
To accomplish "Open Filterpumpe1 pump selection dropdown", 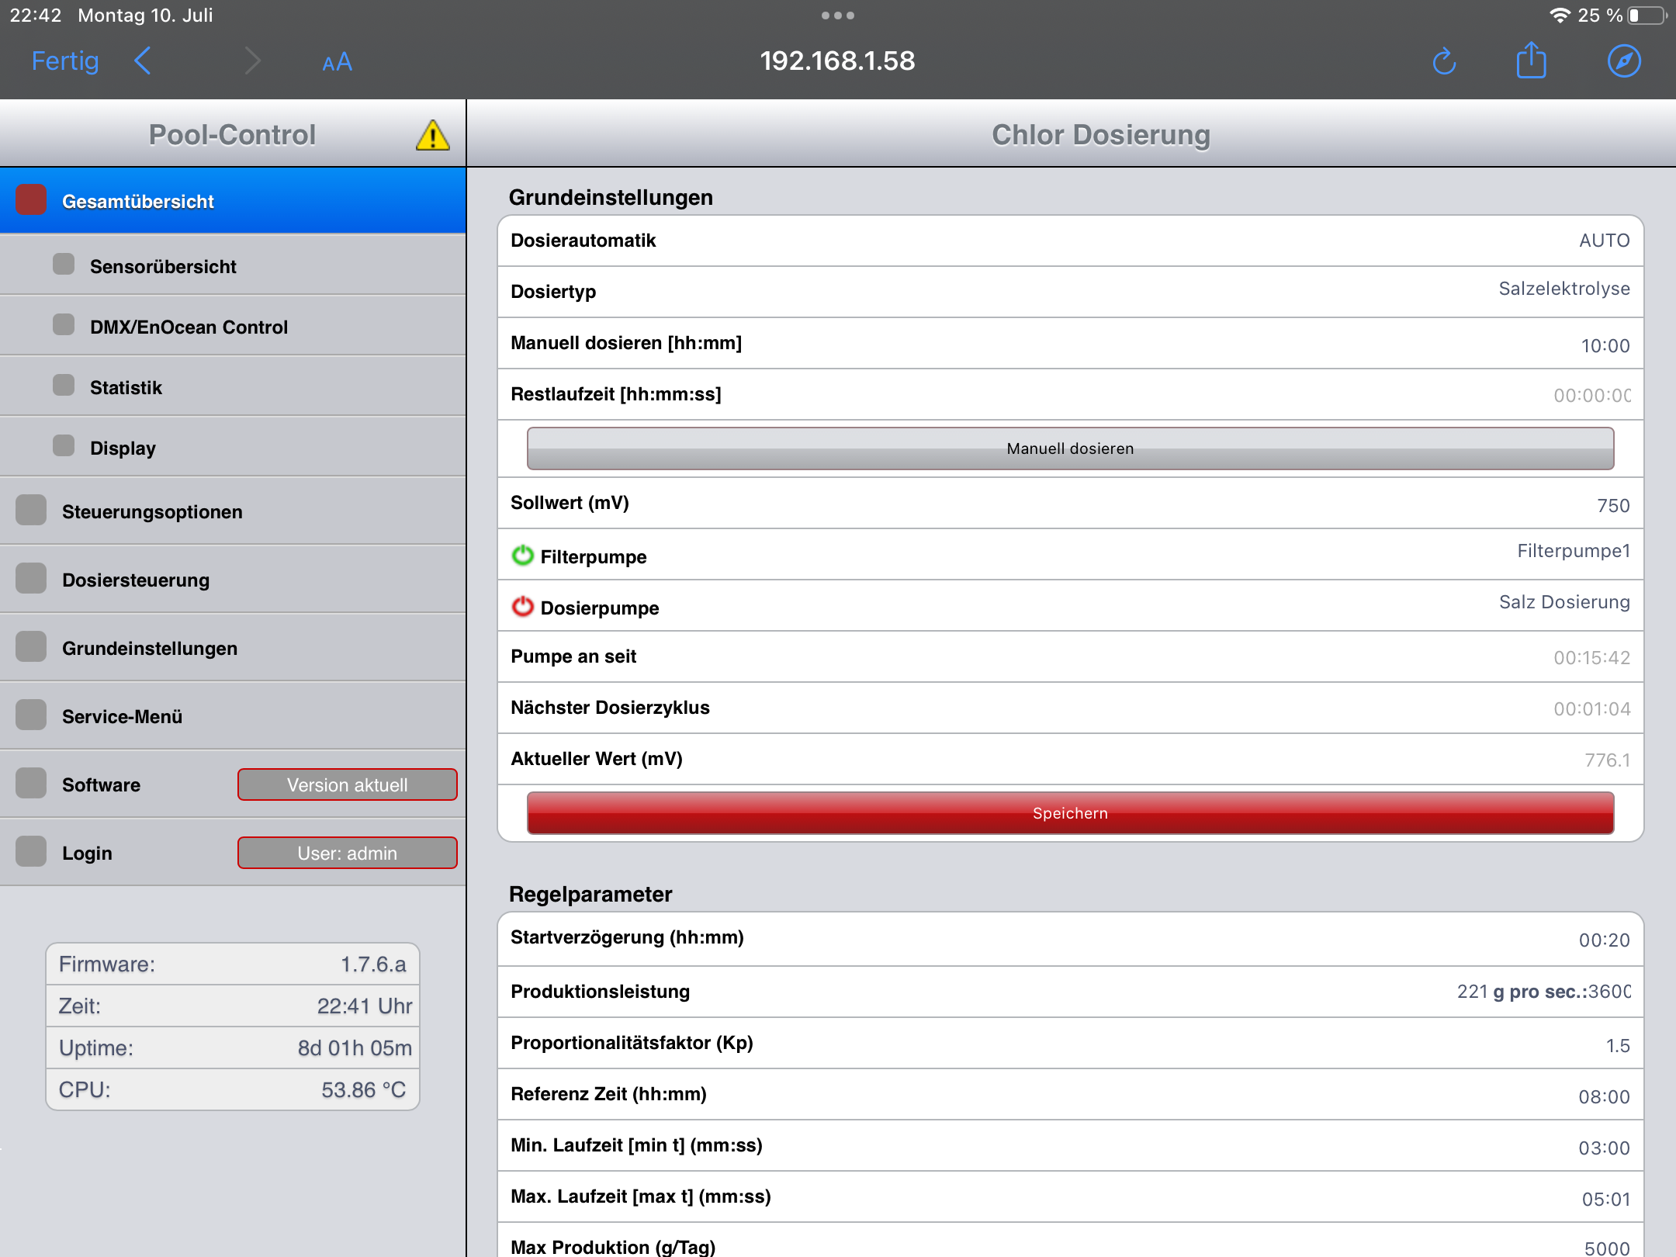I will (1574, 551).
